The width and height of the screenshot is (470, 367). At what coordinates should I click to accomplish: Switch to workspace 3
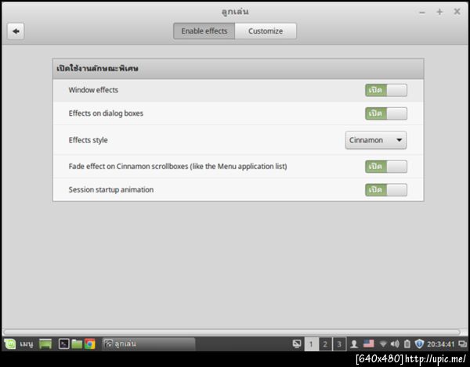(x=339, y=344)
